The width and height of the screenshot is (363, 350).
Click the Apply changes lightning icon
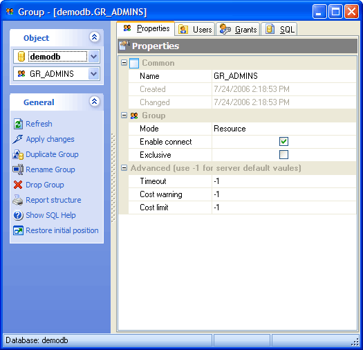[17, 139]
